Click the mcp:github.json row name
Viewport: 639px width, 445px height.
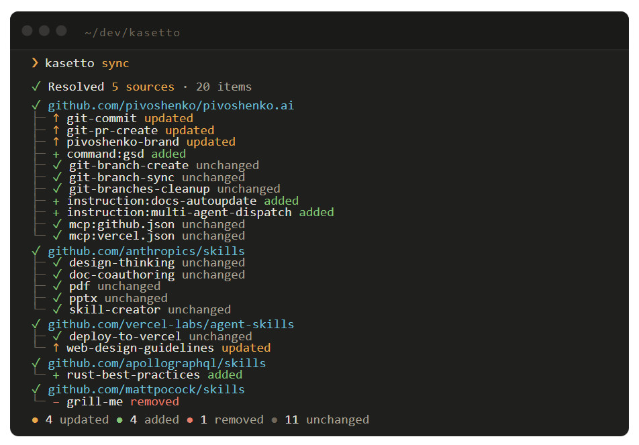coord(122,225)
